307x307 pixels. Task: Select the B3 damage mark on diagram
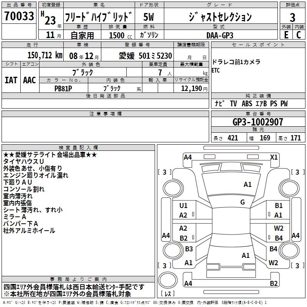pyautogui.click(x=189, y=249)
